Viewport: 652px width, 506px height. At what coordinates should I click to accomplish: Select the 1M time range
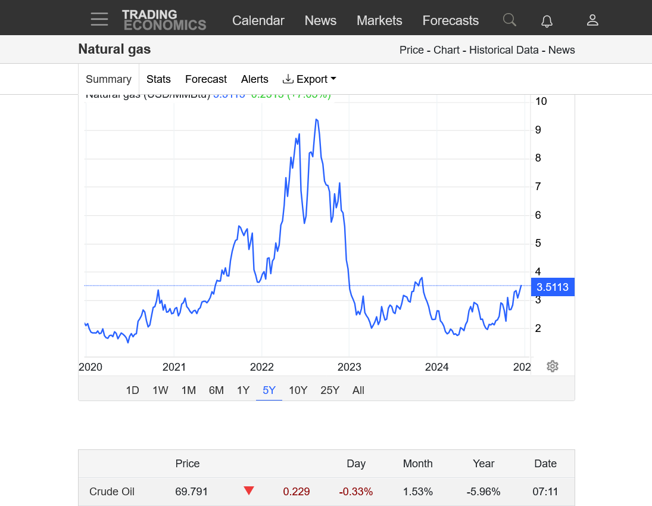pyautogui.click(x=188, y=390)
